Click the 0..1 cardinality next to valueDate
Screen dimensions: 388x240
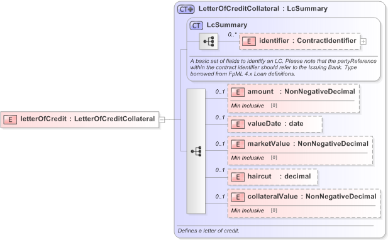coord(220,117)
